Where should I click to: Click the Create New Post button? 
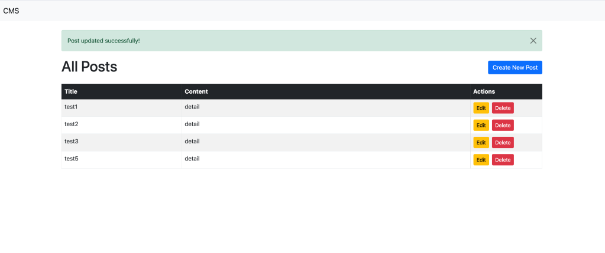tap(515, 68)
